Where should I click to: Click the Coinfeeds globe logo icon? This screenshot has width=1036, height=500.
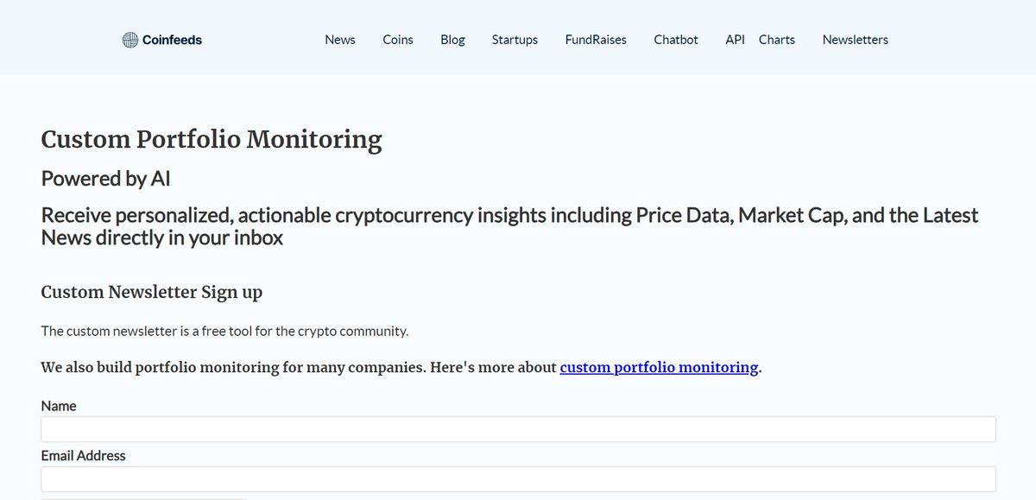tap(130, 40)
